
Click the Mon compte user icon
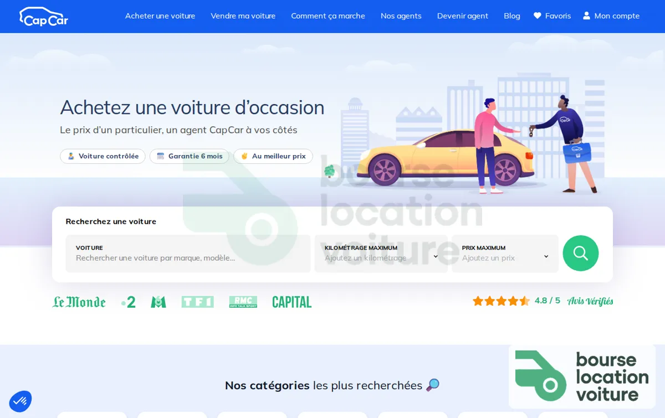click(x=587, y=16)
